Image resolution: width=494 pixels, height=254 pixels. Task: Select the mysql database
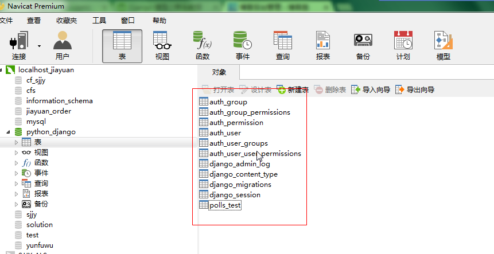click(x=36, y=122)
